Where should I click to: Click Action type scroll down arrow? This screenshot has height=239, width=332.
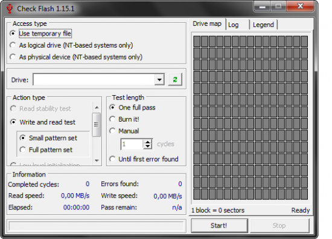(x=97, y=161)
